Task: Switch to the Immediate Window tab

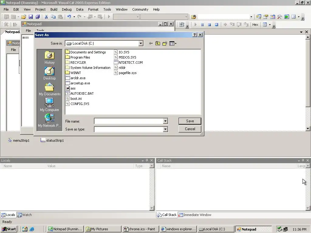Action: (195, 215)
